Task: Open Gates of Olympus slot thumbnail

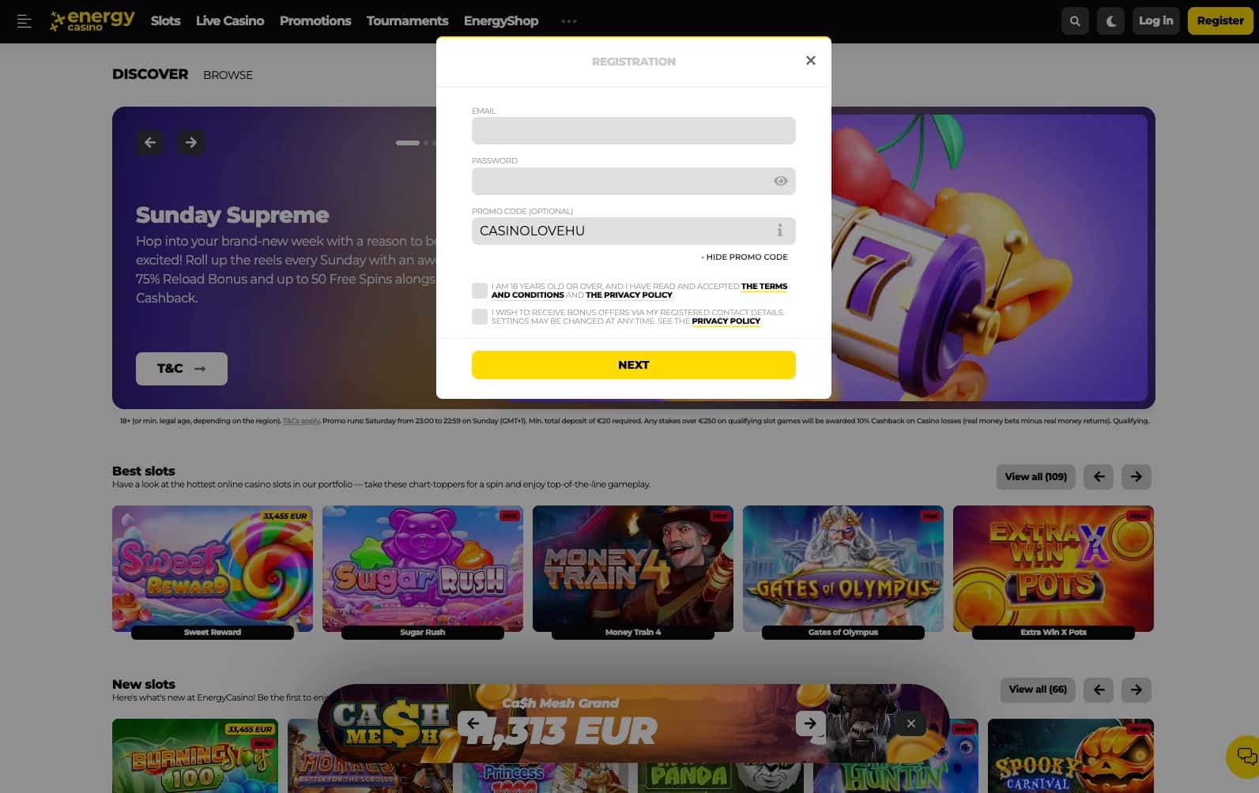Action: 843,569
